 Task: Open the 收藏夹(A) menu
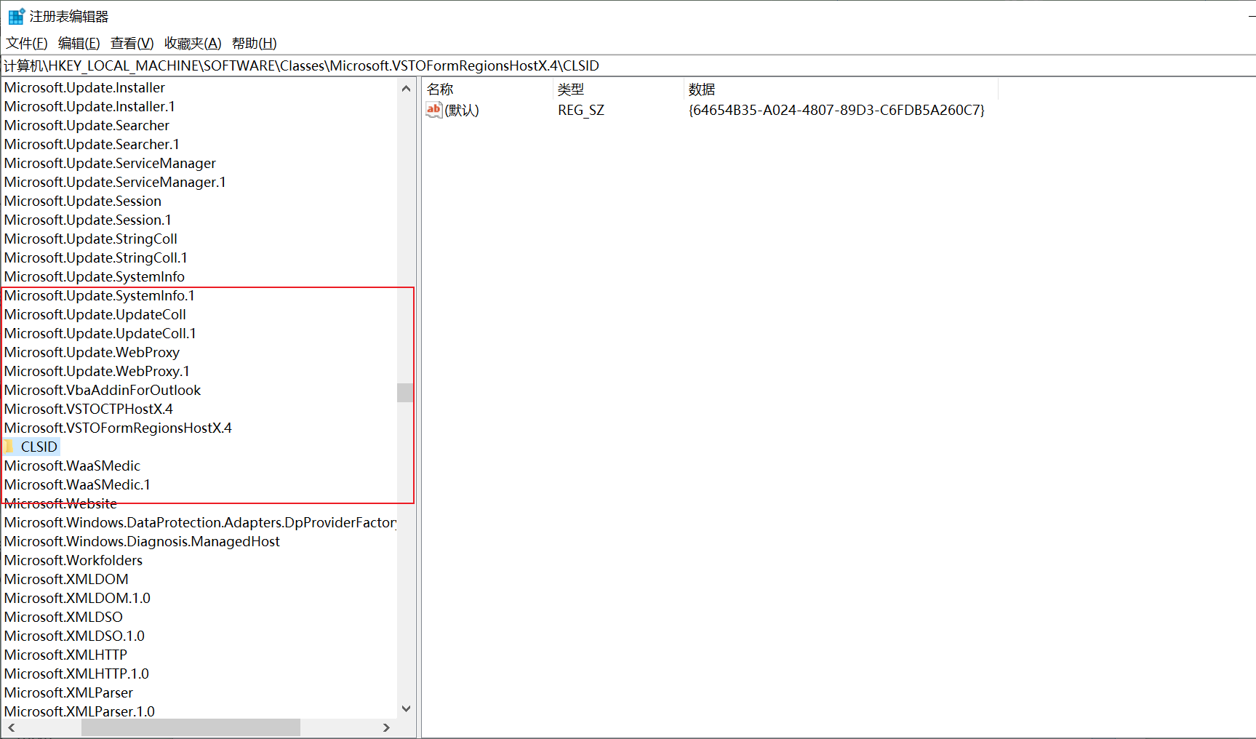click(193, 44)
